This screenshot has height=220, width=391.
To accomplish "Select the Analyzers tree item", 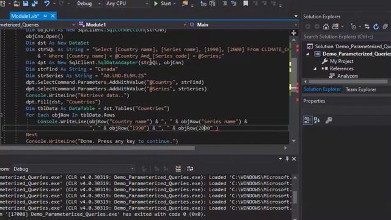I will coord(343,76).
